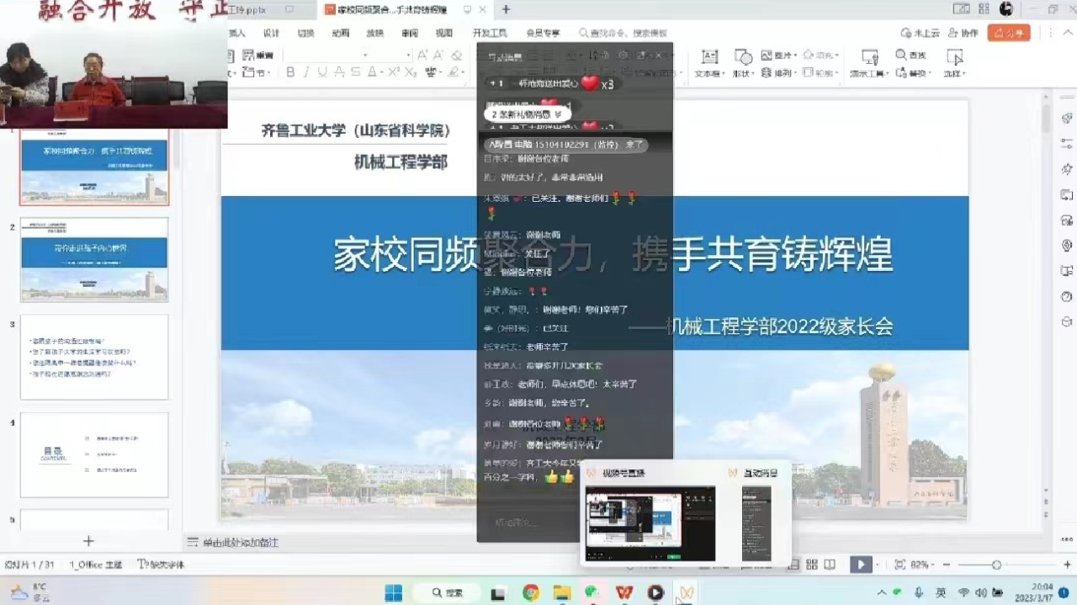The width and height of the screenshot is (1077, 605).
Task: Open the presentation tools (演示工具)
Action: 869,63
